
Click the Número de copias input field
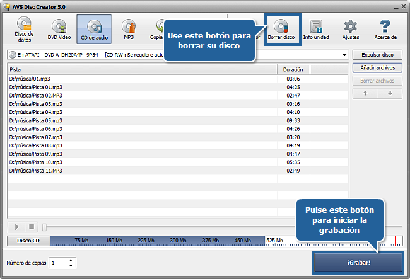tap(59, 263)
